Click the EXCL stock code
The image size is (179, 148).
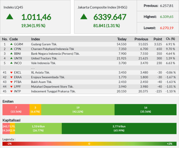(x=18, y=73)
